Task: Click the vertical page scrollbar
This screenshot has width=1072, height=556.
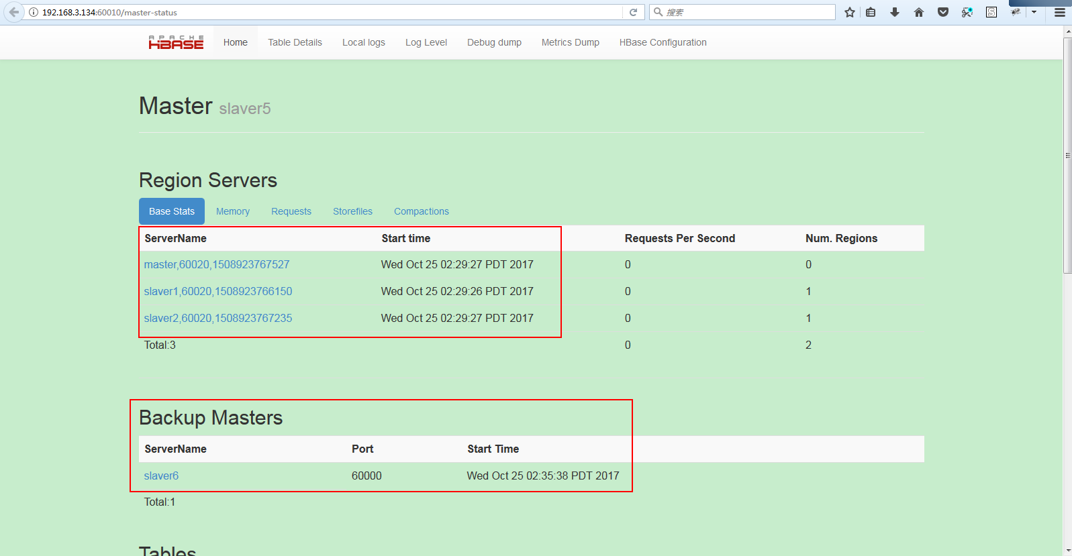Action: pyautogui.click(x=1067, y=156)
